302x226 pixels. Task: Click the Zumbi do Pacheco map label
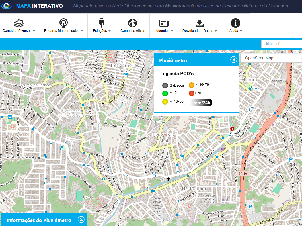click(37, 85)
